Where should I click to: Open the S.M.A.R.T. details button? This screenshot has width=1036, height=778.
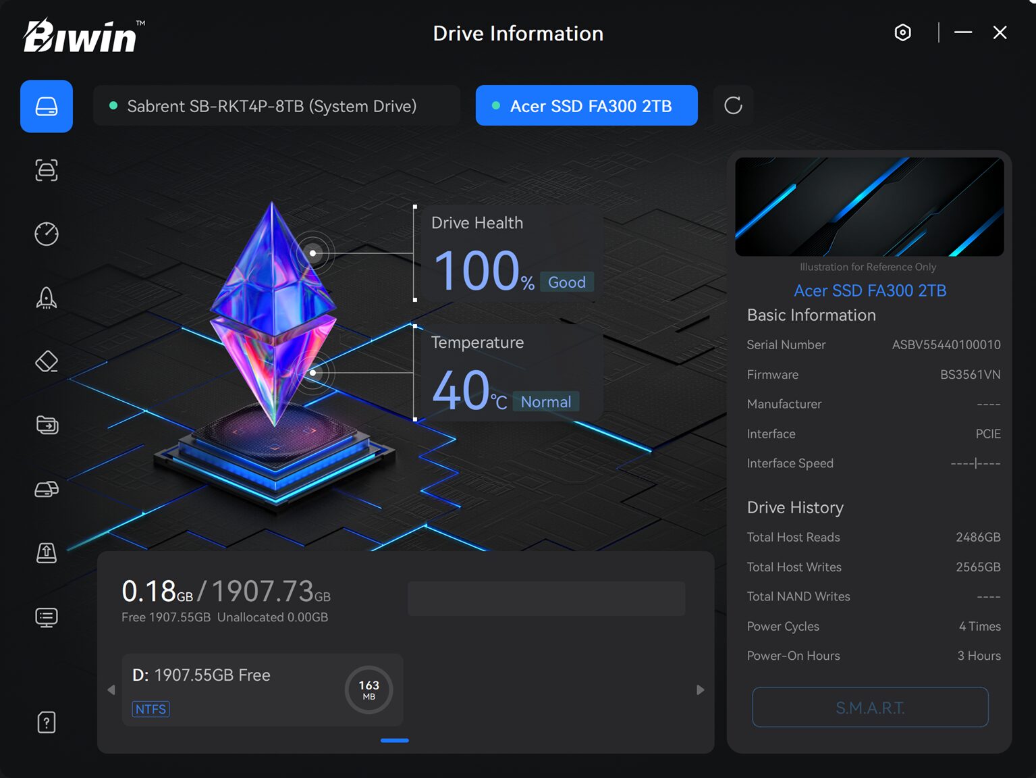[x=869, y=707]
